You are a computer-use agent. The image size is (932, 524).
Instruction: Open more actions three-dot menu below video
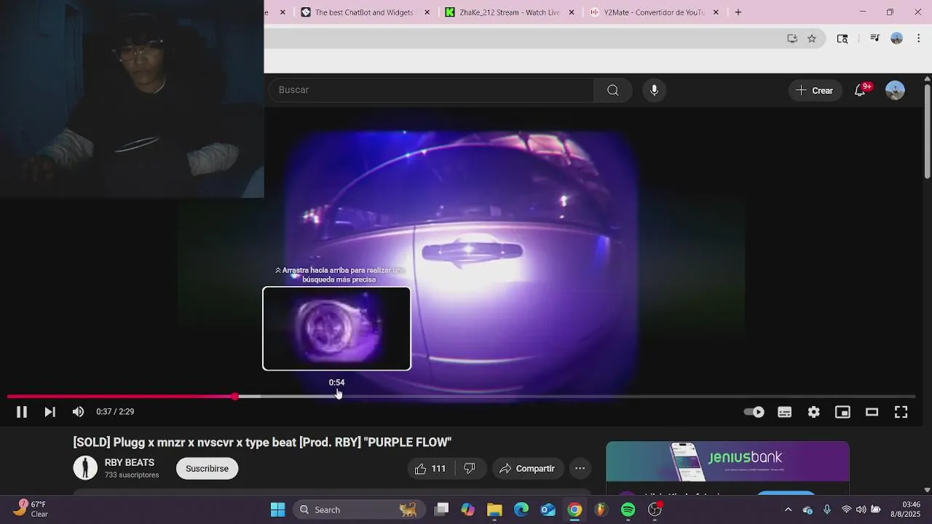pyautogui.click(x=580, y=469)
